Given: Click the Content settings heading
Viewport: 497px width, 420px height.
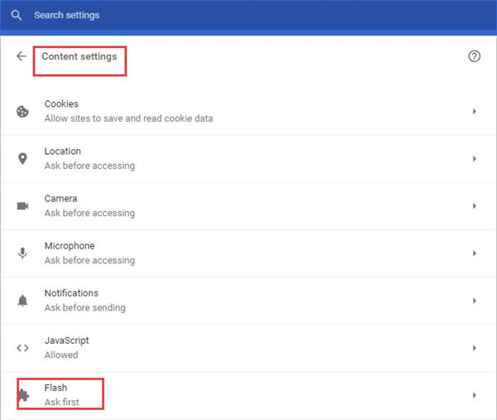Looking at the screenshot, I should (x=80, y=56).
